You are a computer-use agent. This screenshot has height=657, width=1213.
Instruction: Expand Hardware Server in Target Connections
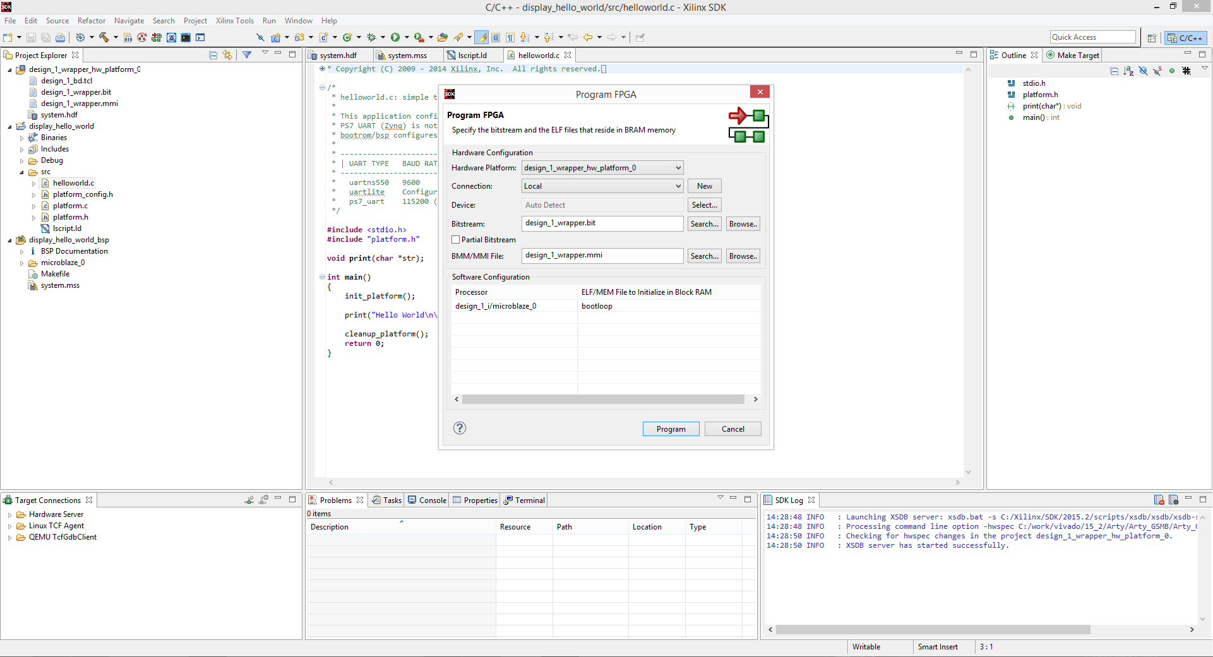(9, 515)
